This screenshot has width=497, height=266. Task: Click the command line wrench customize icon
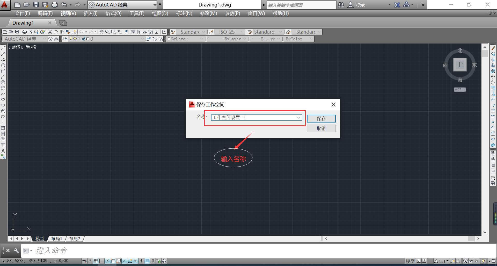point(16,250)
